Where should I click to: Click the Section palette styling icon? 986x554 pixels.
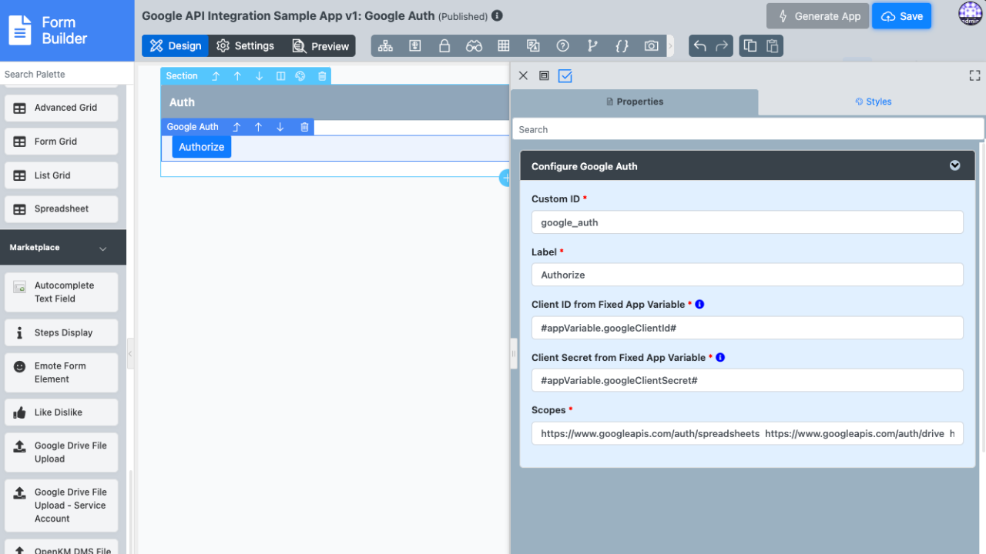300,76
